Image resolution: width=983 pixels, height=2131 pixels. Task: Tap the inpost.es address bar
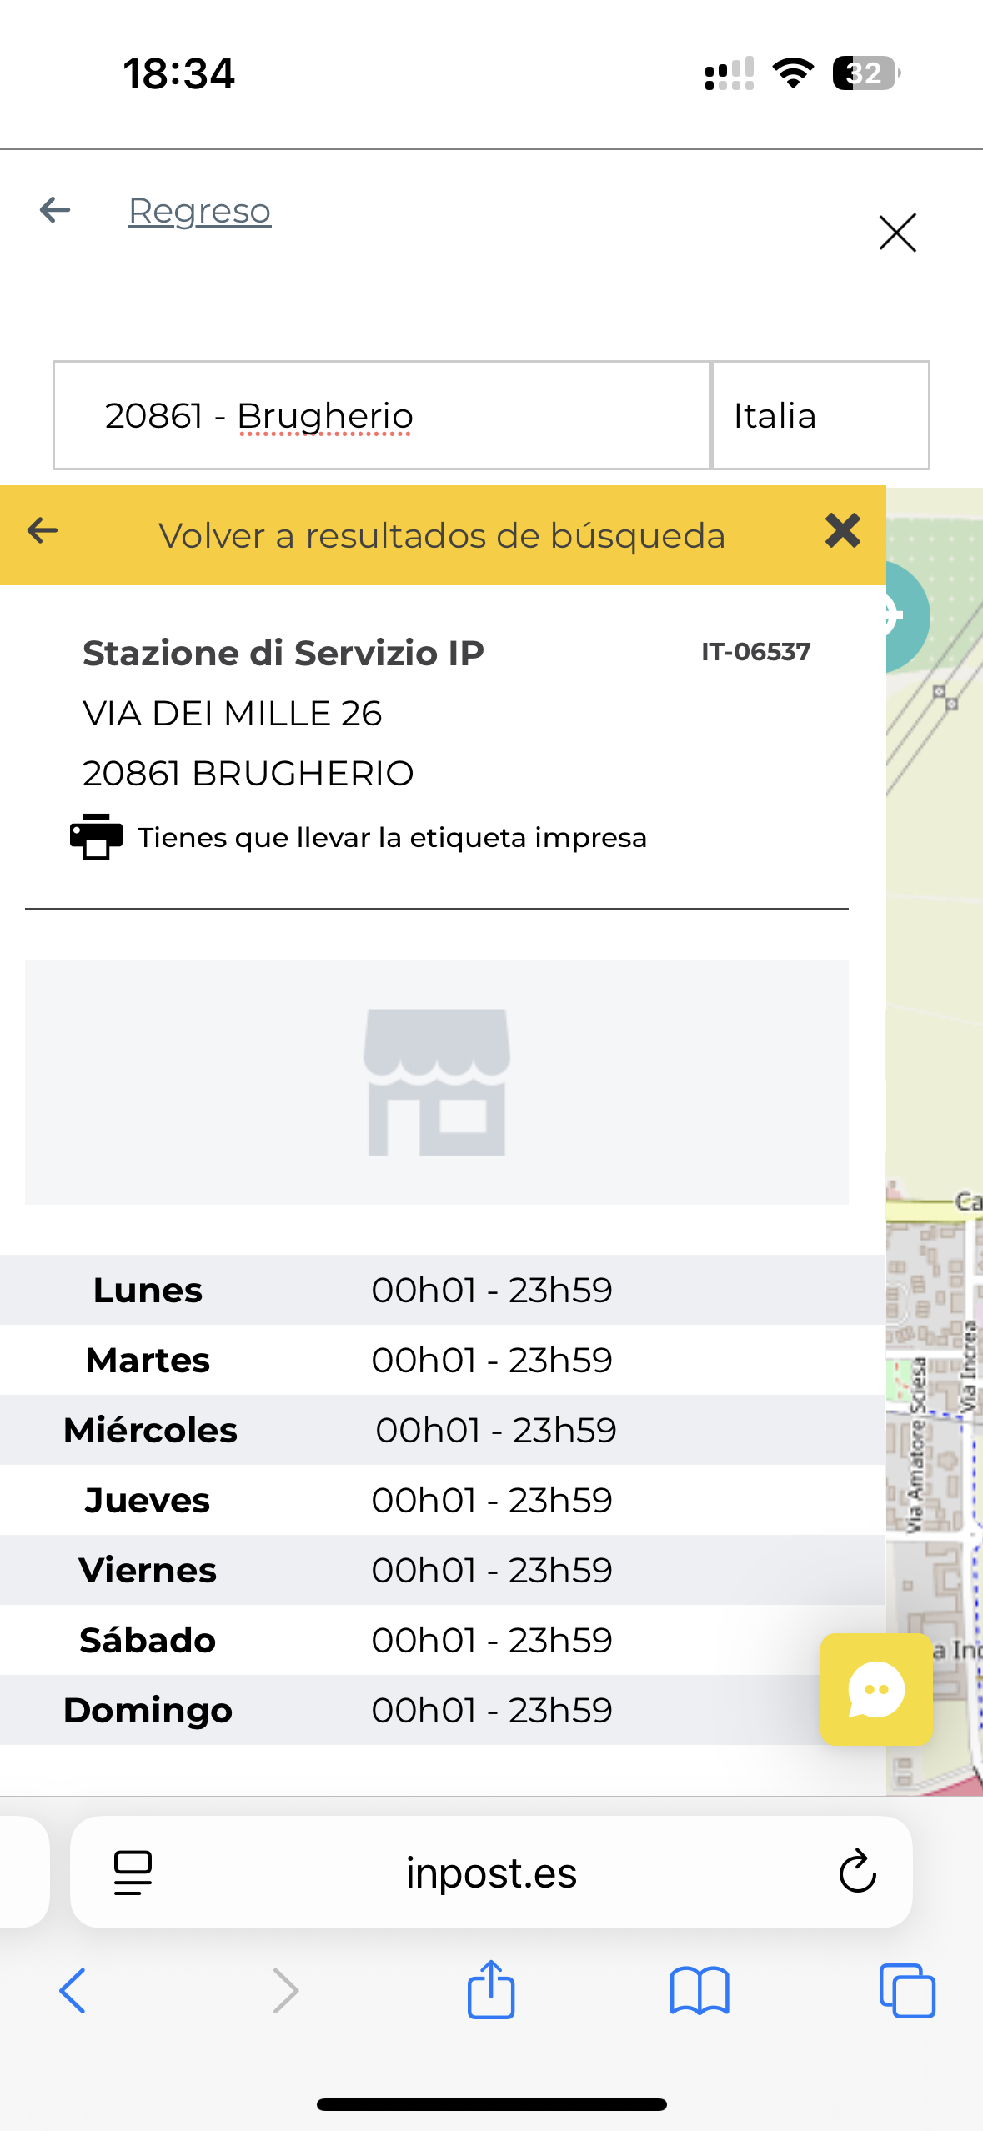tap(491, 1873)
